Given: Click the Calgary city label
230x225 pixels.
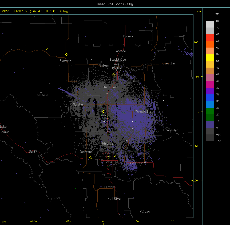Looking at the screenshot, I should tap(106, 161).
